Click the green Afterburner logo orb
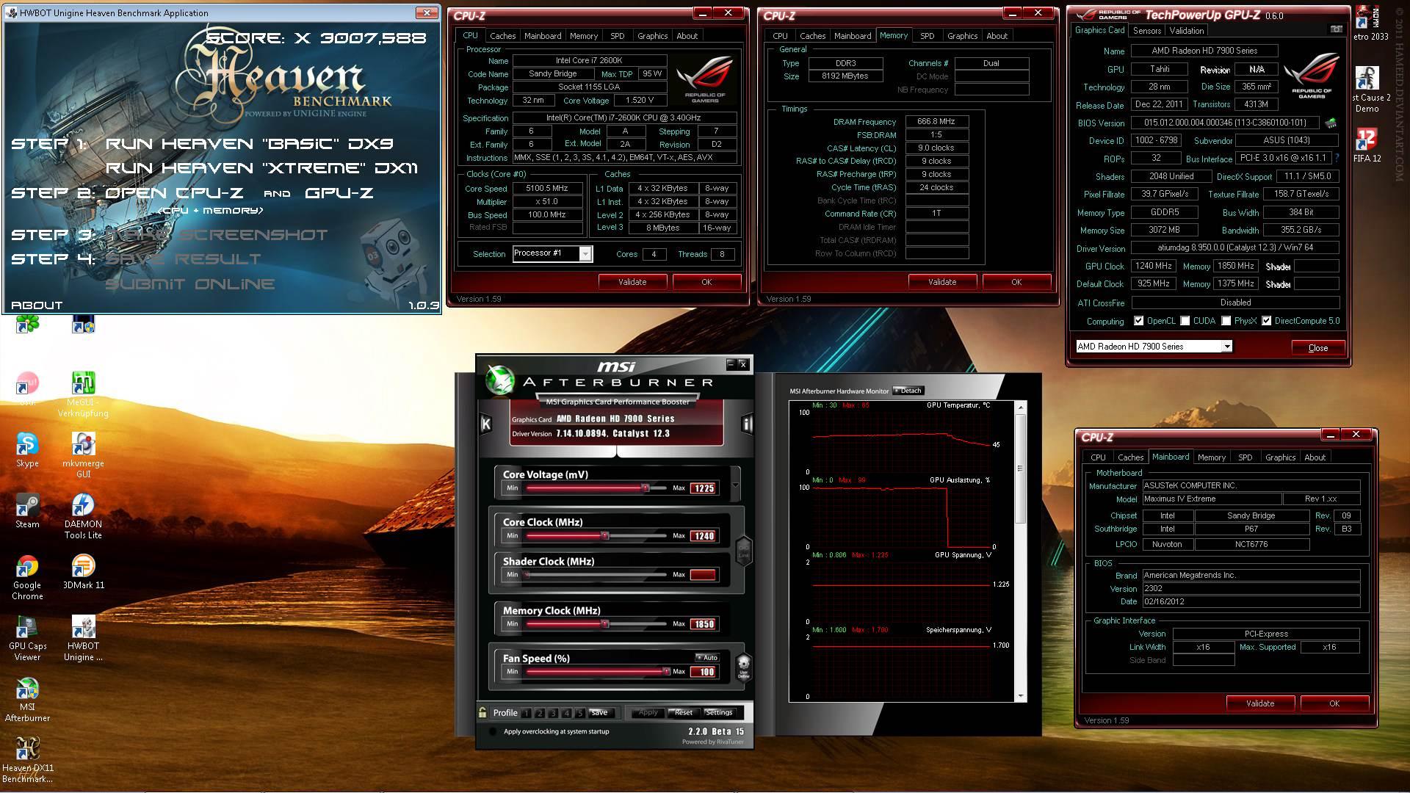Viewport: 1410px width, 793px height. tap(499, 380)
